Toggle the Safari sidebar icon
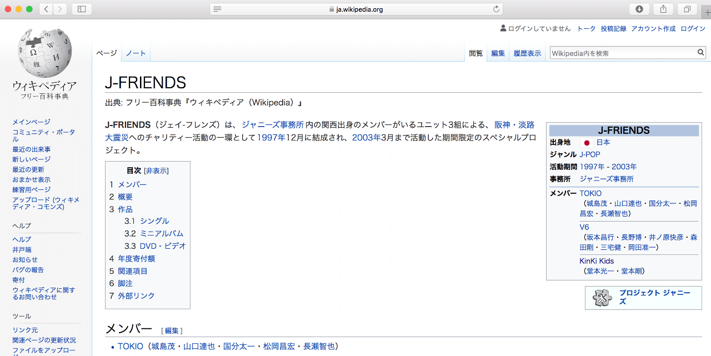 coord(81,9)
